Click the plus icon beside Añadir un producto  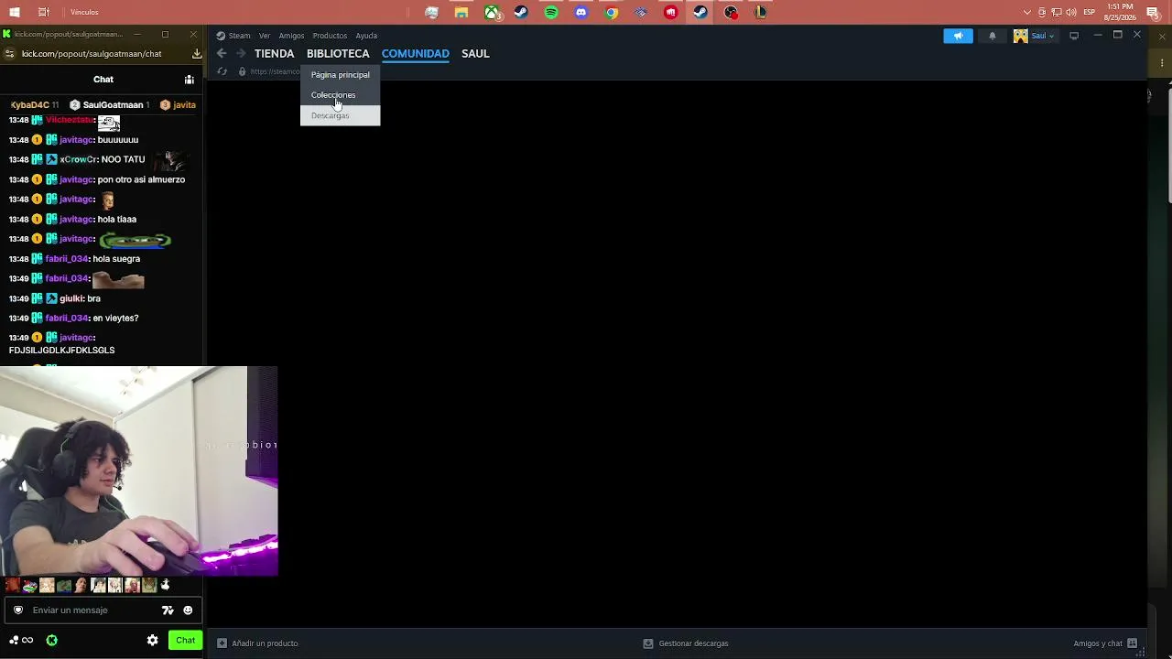click(x=222, y=643)
